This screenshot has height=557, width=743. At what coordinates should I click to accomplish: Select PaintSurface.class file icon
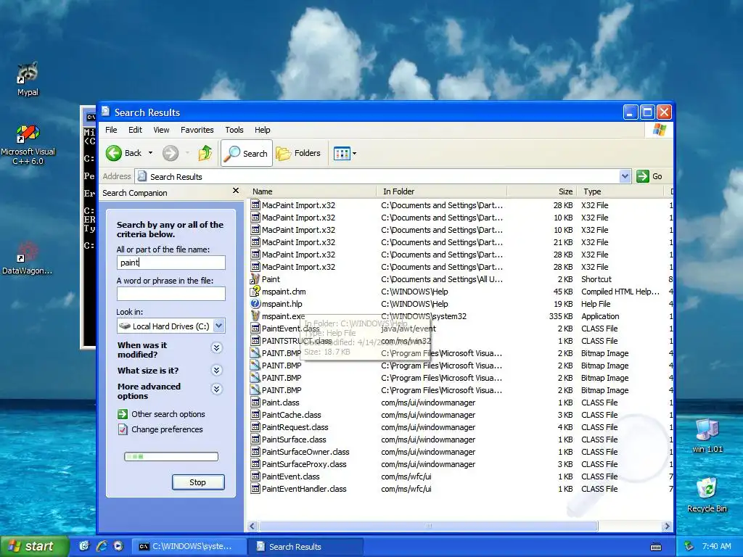pos(255,439)
